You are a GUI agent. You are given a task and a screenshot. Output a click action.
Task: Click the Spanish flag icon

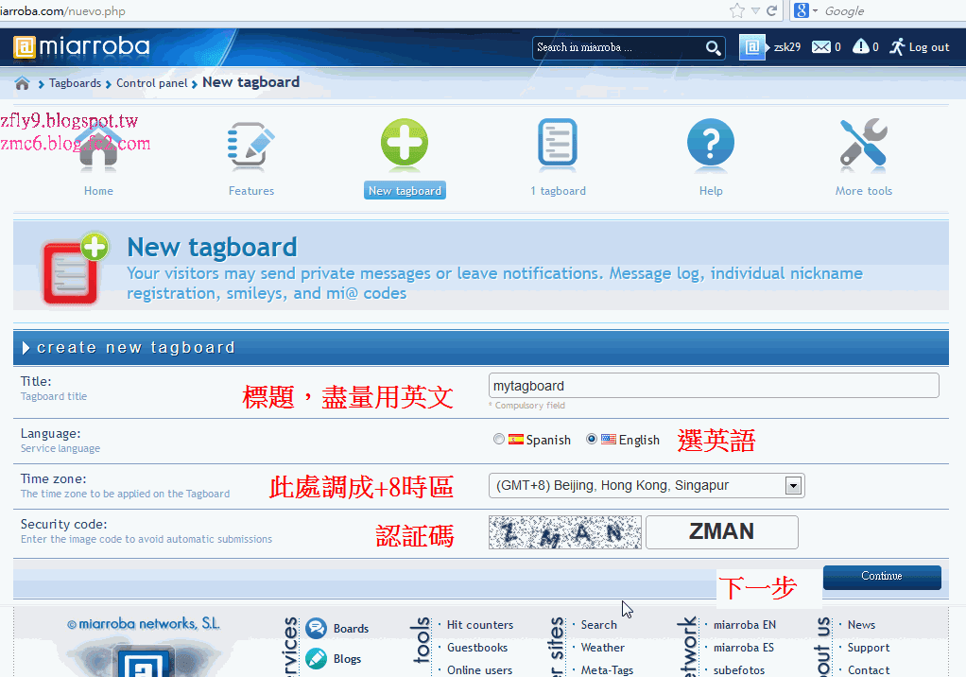(516, 440)
